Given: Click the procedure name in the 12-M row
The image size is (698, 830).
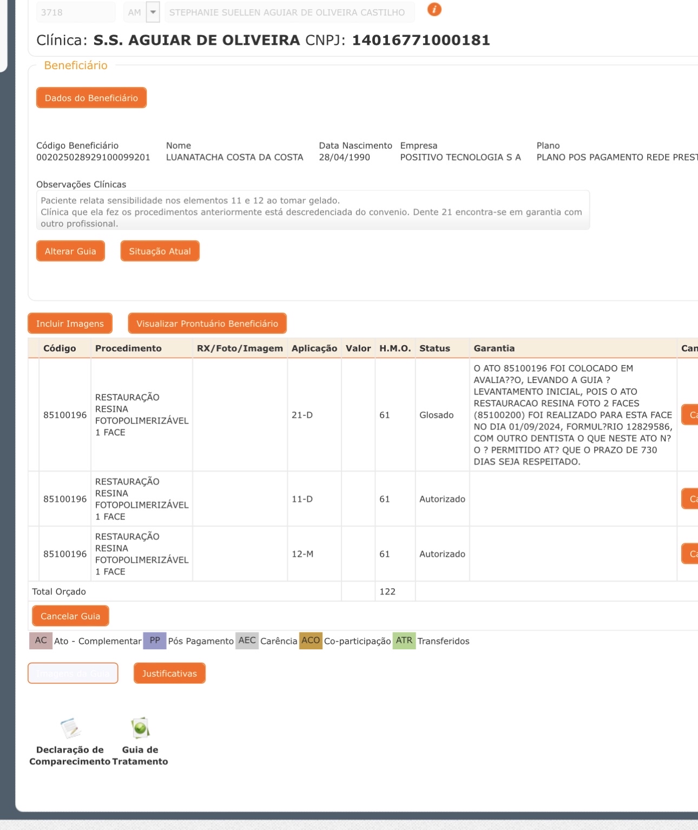Looking at the screenshot, I should pos(142,554).
